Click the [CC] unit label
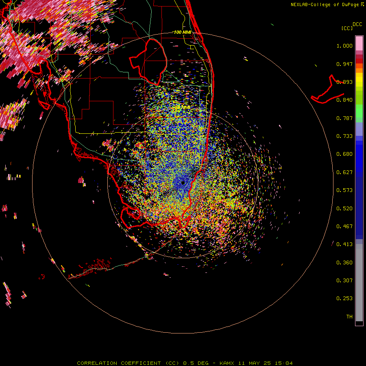Viewport: 366px width, 366px height. tap(347, 28)
